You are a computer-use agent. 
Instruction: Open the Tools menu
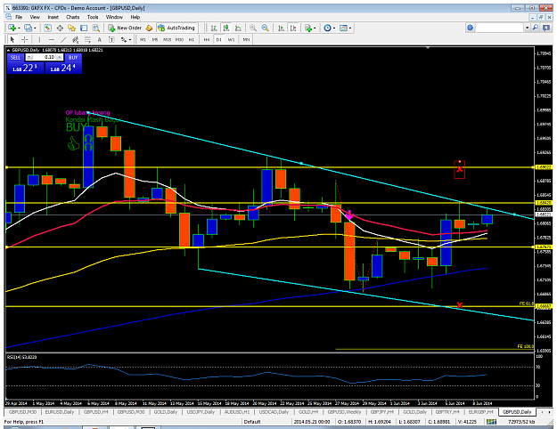93,17
